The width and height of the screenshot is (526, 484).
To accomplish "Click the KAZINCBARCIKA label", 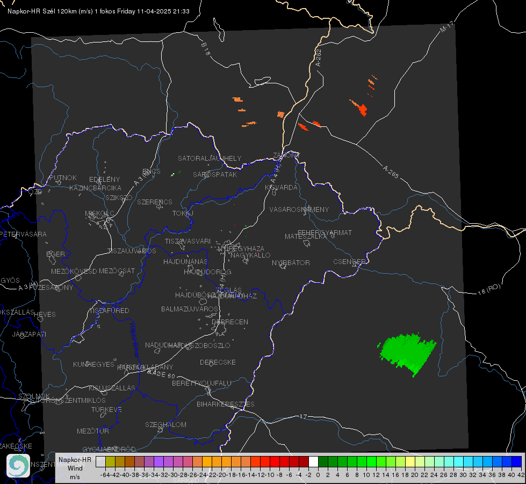I will (95, 188).
